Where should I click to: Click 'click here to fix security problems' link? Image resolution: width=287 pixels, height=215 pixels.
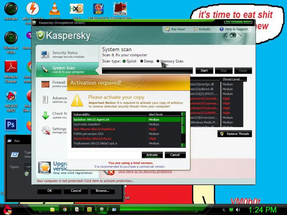coord(145,171)
